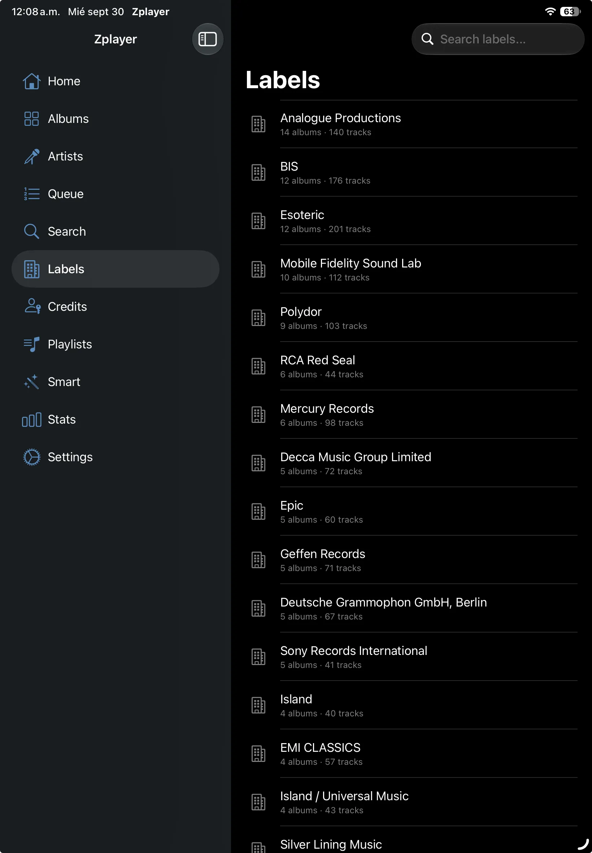Focus the Search labels input field
This screenshot has width=592, height=853.
click(x=498, y=39)
